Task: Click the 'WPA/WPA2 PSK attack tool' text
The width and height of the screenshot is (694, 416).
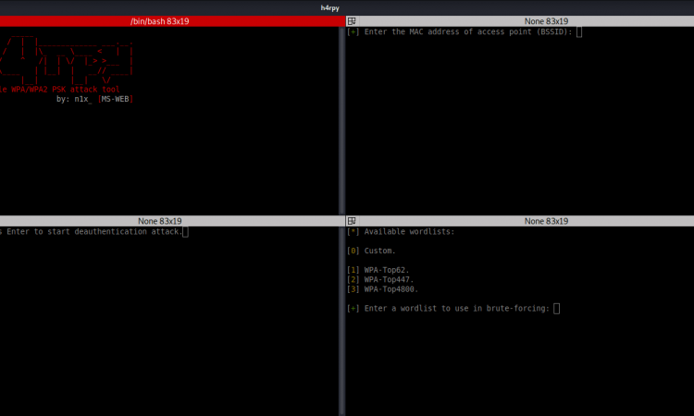Action: (65, 90)
